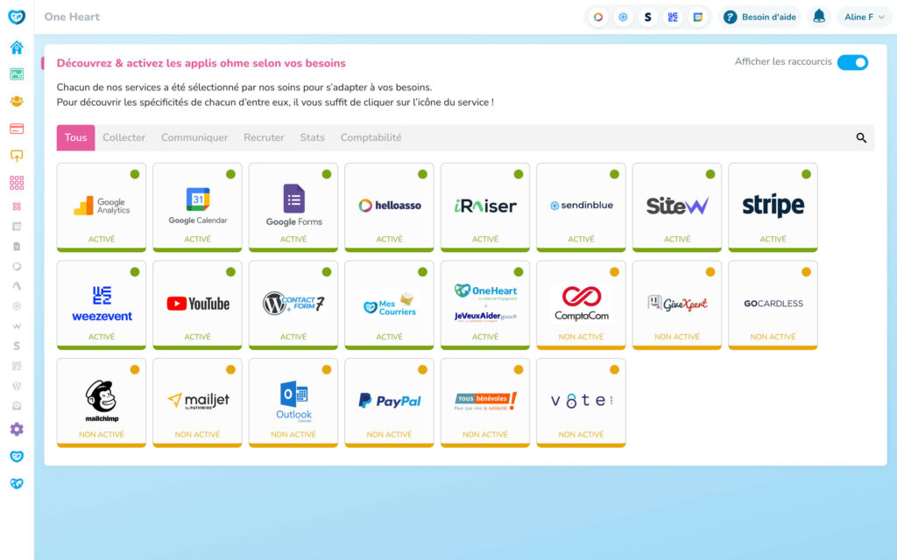Screen dimensions: 897x560
Task: Click the orange contacts icon in the sidebar
Action: (17, 101)
